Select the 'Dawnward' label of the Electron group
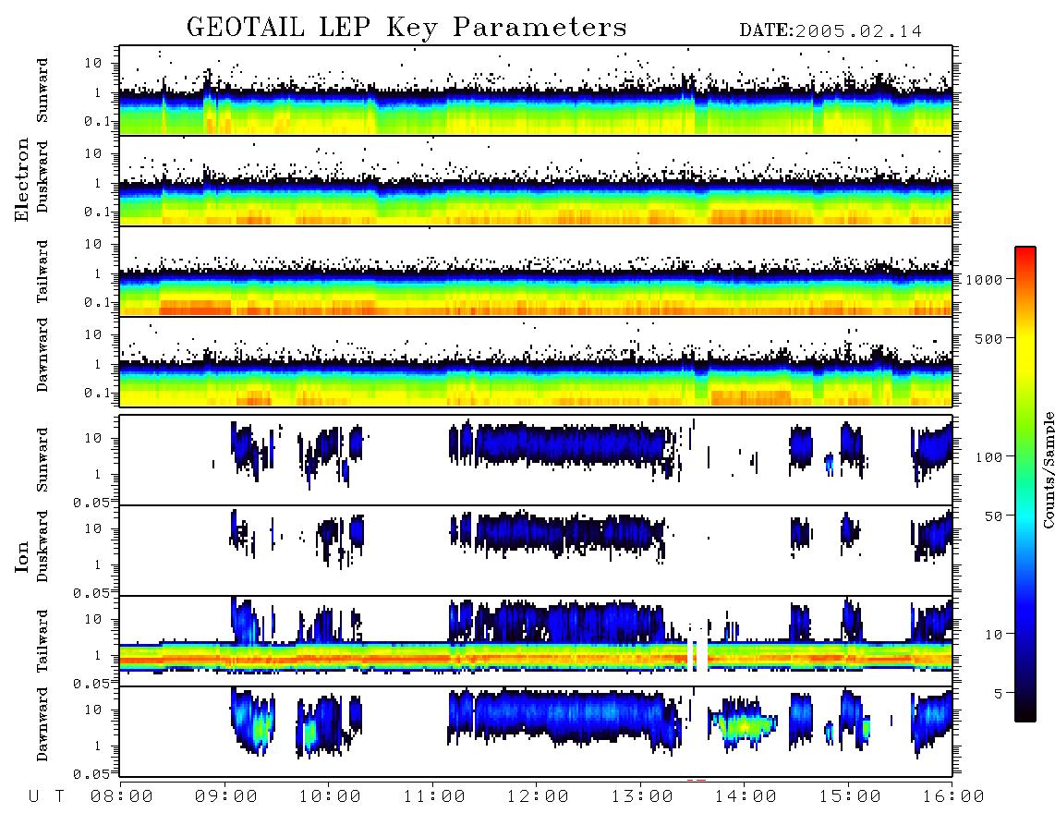 point(42,355)
